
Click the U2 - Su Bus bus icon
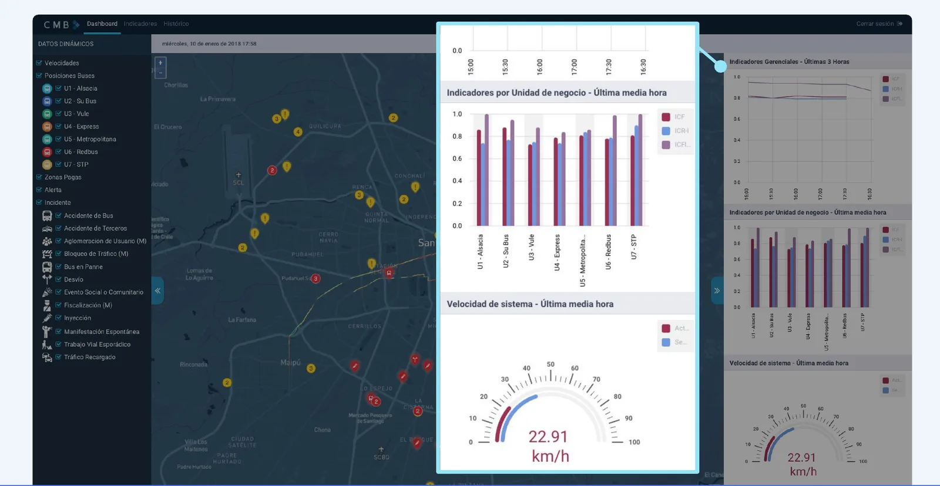47,101
